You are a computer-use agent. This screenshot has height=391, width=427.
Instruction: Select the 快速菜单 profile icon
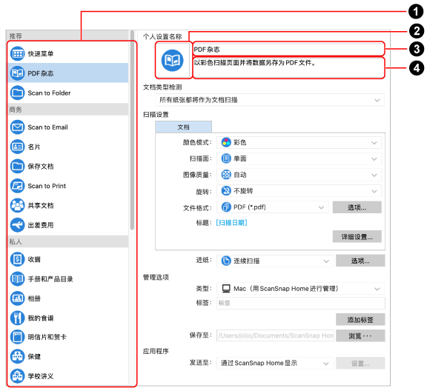coord(18,53)
